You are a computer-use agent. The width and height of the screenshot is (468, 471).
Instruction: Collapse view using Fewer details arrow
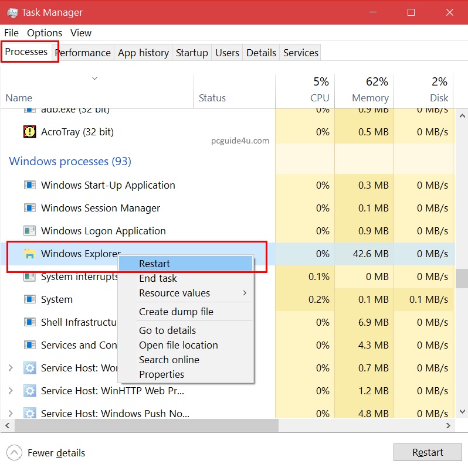[14, 453]
